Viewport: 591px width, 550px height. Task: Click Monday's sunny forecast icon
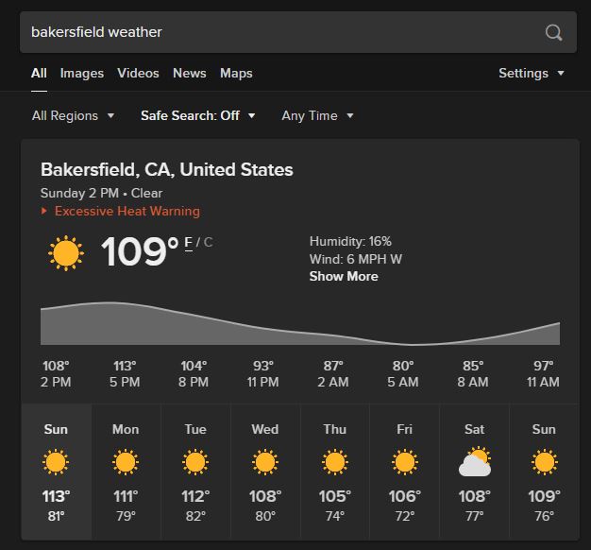point(126,462)
